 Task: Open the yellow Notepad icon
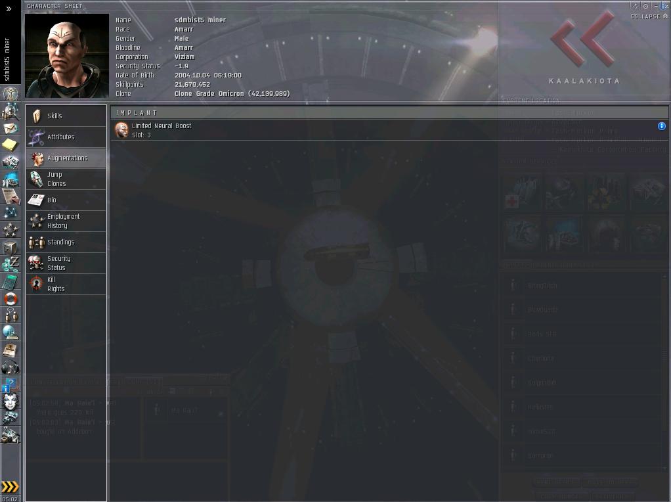(x=10, y=145)
